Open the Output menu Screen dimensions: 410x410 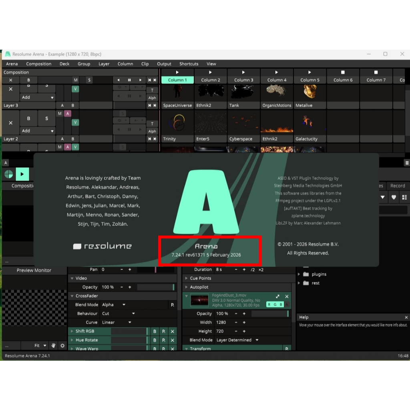coord(164,64)
